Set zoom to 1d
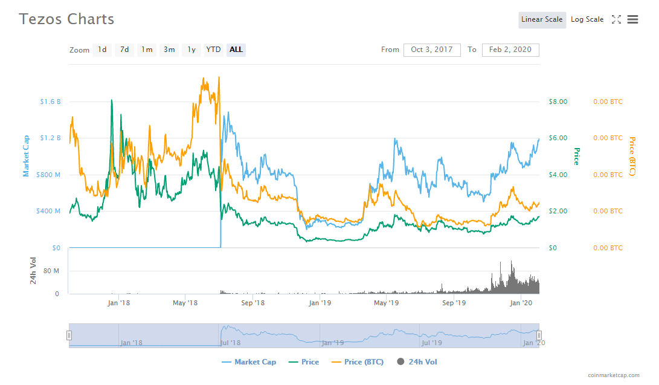Viewport: 659px width, 385px height. coord(102,50)
